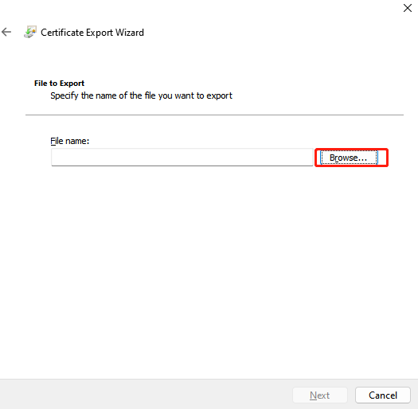
Task: Click the word "Export" in the wizard title
Action: pyautogui.click(x=100, y=33)
